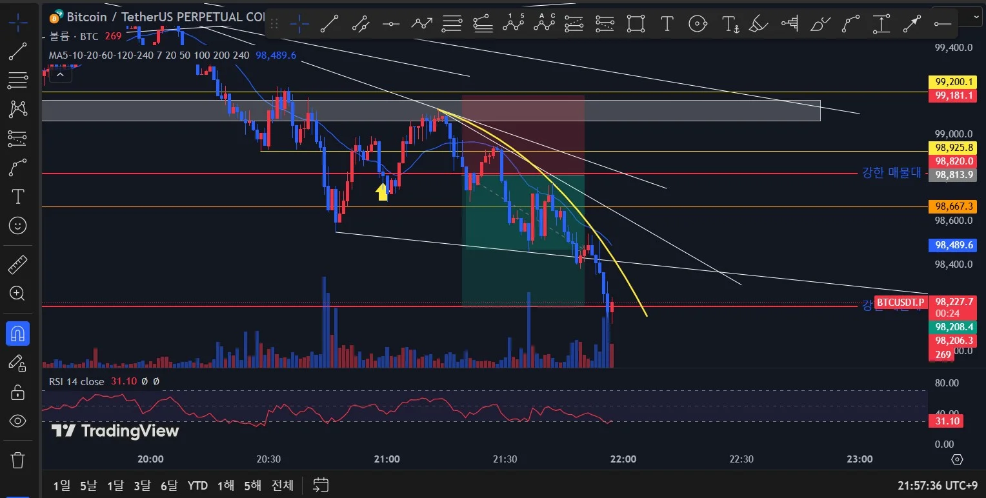
Task: Select the price range measure tool
Action: point(881,24)
